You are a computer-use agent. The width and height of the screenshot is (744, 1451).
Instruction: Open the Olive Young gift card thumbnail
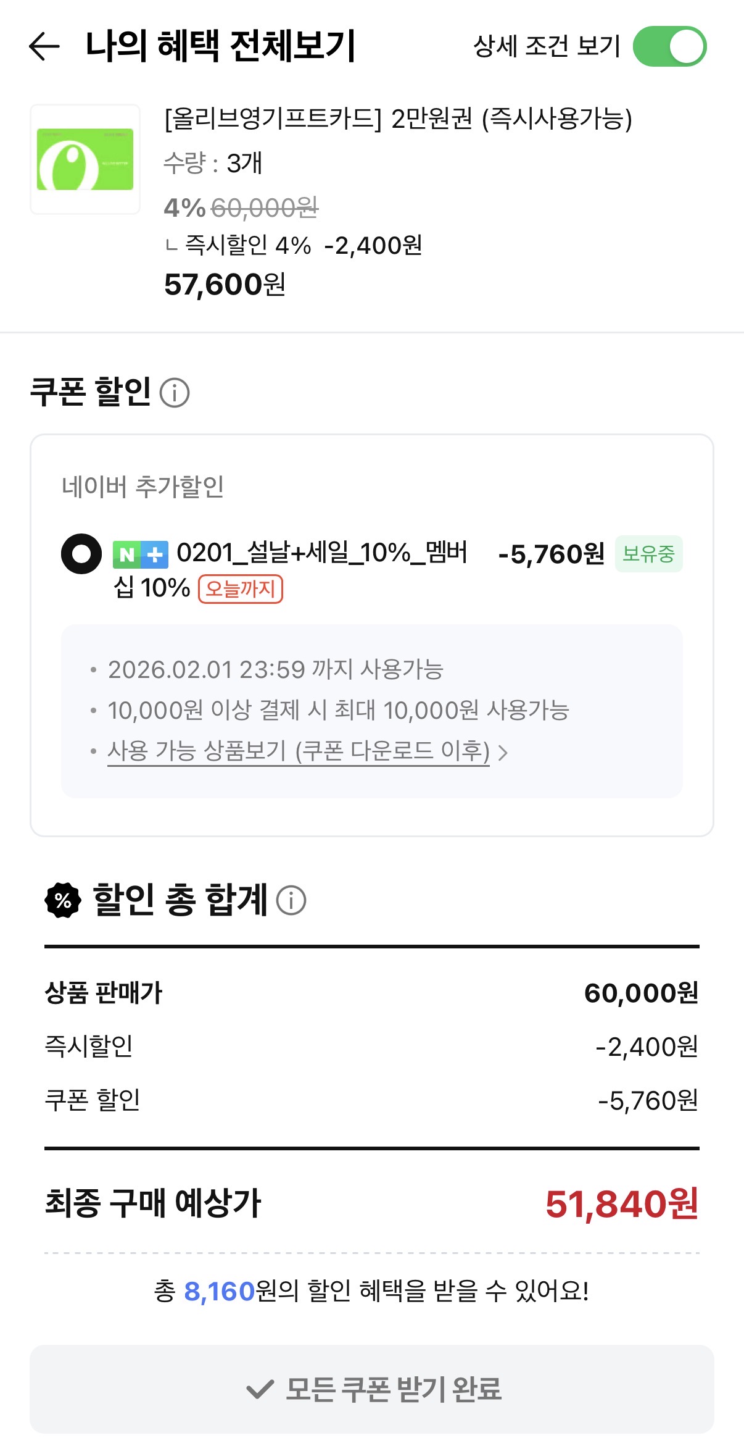click(85, 159)
